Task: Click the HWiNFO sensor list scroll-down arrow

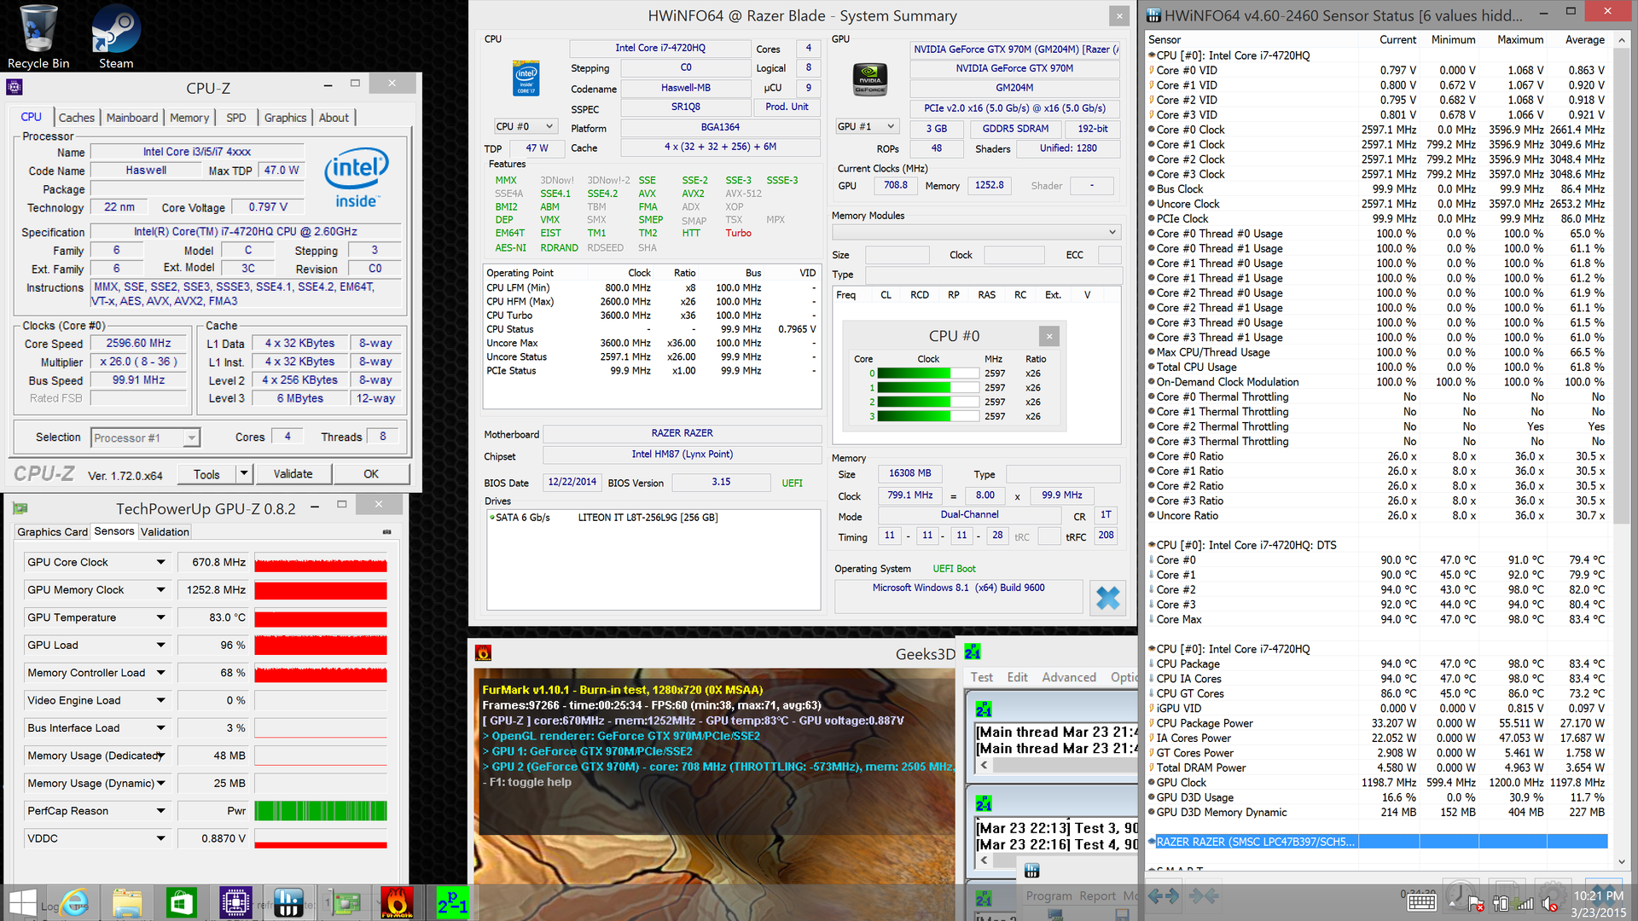Action: (x=1622, y=863)
